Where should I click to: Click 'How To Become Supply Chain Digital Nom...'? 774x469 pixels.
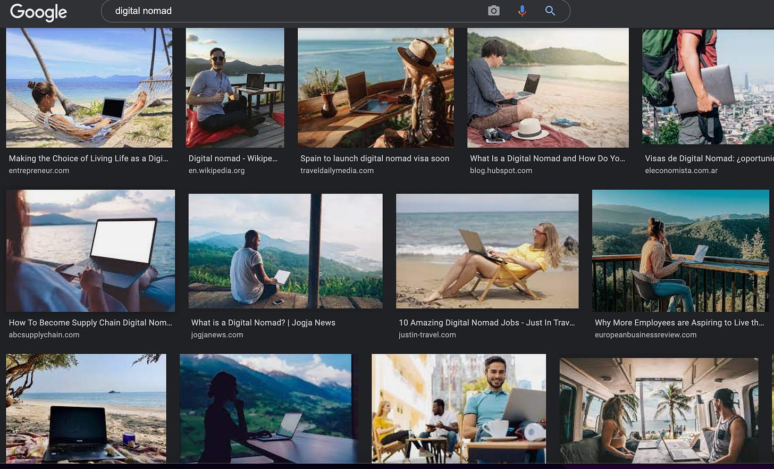click(x=90, y=323)
